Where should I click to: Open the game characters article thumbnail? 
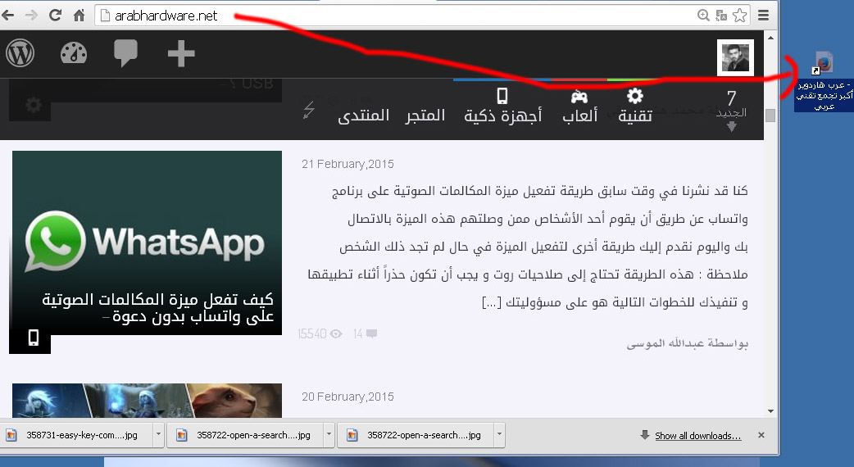(x=147, y=401)
